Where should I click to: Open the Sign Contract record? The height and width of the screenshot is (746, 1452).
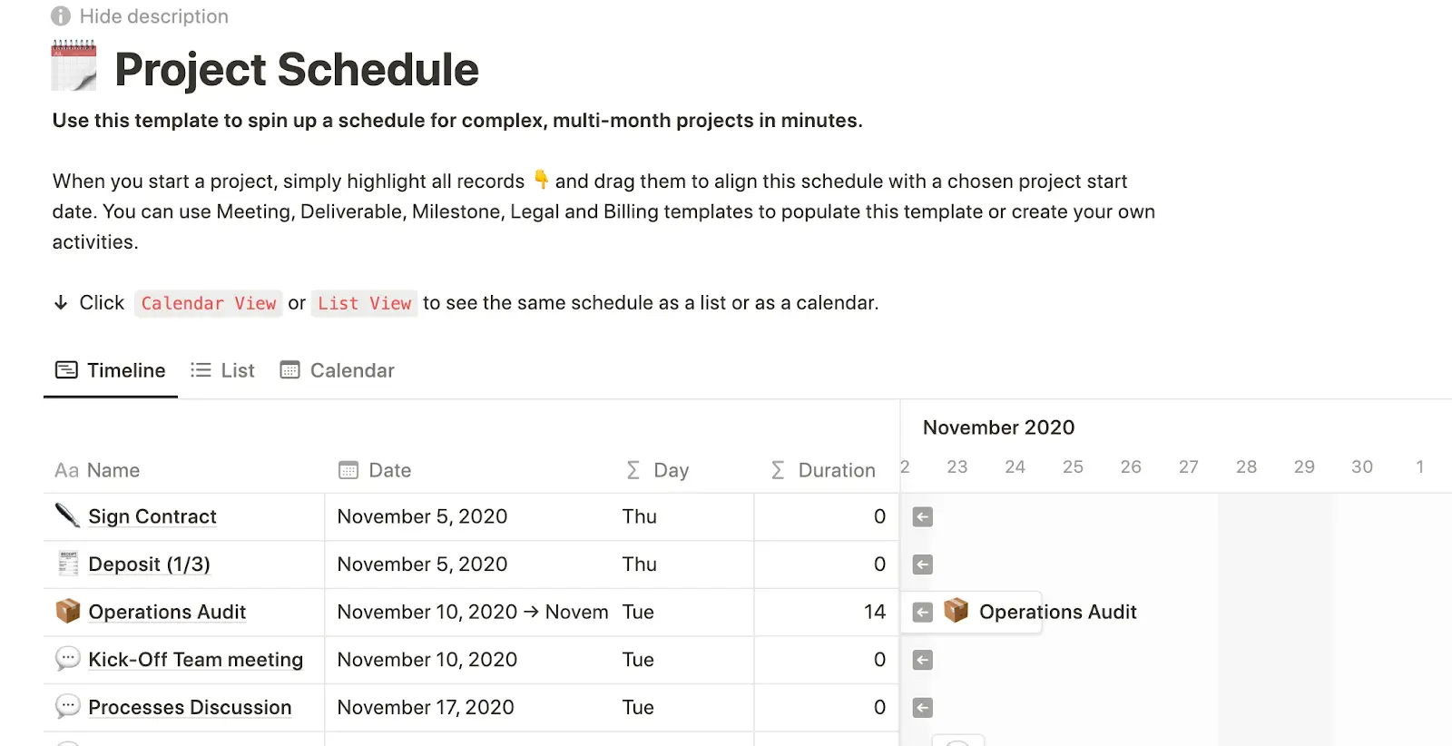(152, 516)
